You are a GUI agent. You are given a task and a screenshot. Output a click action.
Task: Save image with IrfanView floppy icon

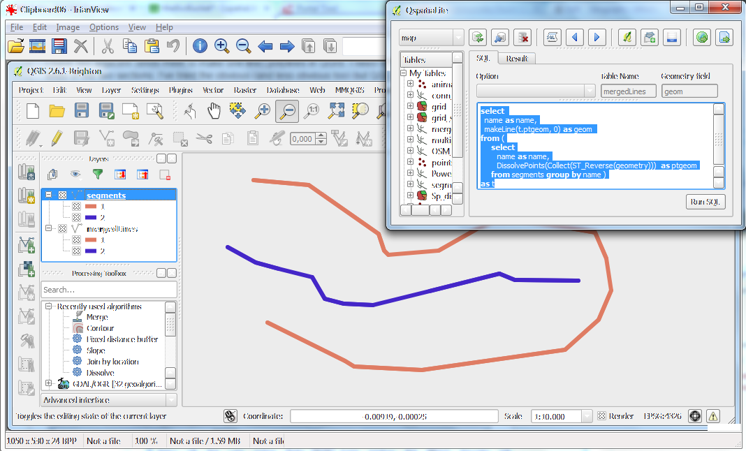[59, 46]
